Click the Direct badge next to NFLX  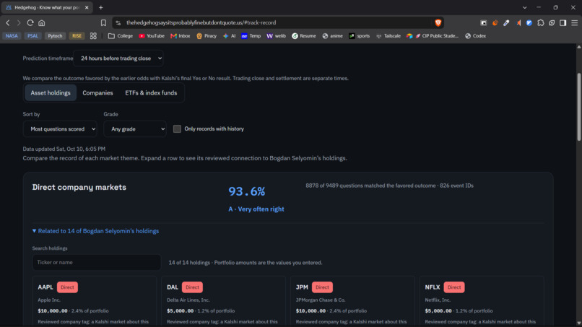[x=454, y=287]
